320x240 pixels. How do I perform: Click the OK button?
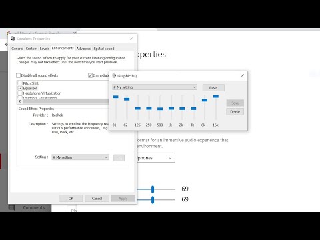71,199
